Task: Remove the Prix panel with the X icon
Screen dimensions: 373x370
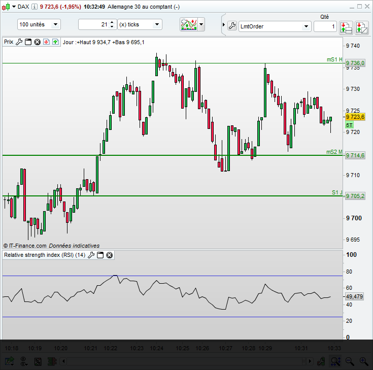Action: tap(38, 42)
